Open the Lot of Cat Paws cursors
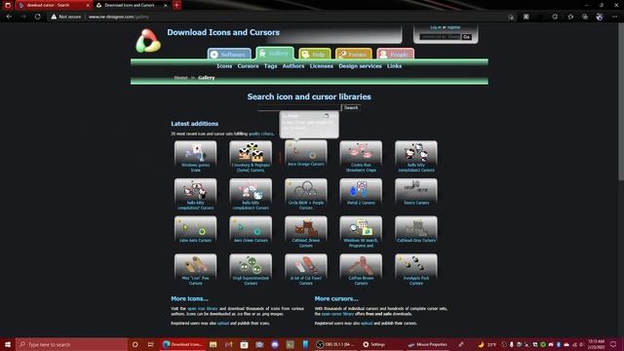The image size is (624, 351). click(305, 270)
